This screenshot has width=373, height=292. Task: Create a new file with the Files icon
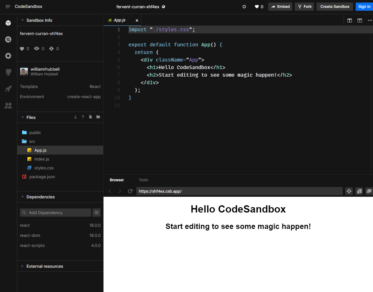click(91, 117)
